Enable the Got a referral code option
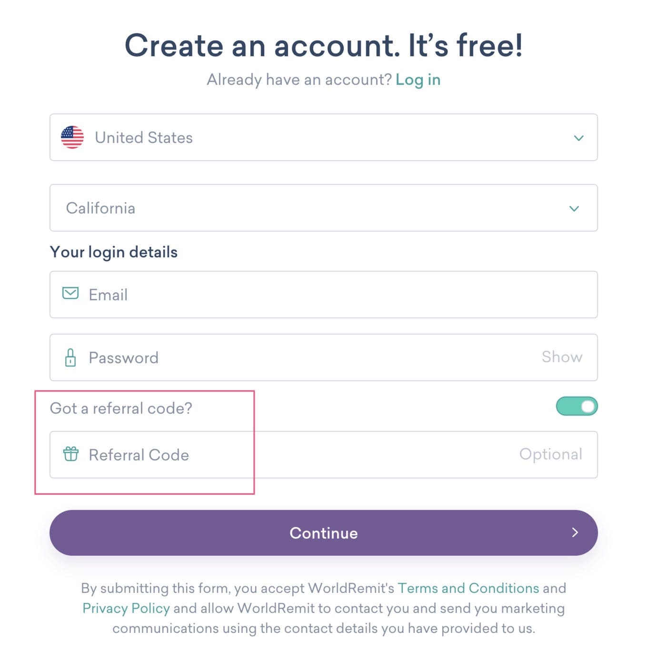Screen dimensions: 658x672 click(577, 406)
